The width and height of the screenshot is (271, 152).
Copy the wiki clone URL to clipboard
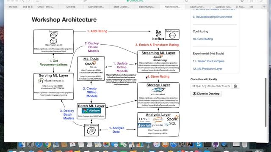(x=235, y=86)
